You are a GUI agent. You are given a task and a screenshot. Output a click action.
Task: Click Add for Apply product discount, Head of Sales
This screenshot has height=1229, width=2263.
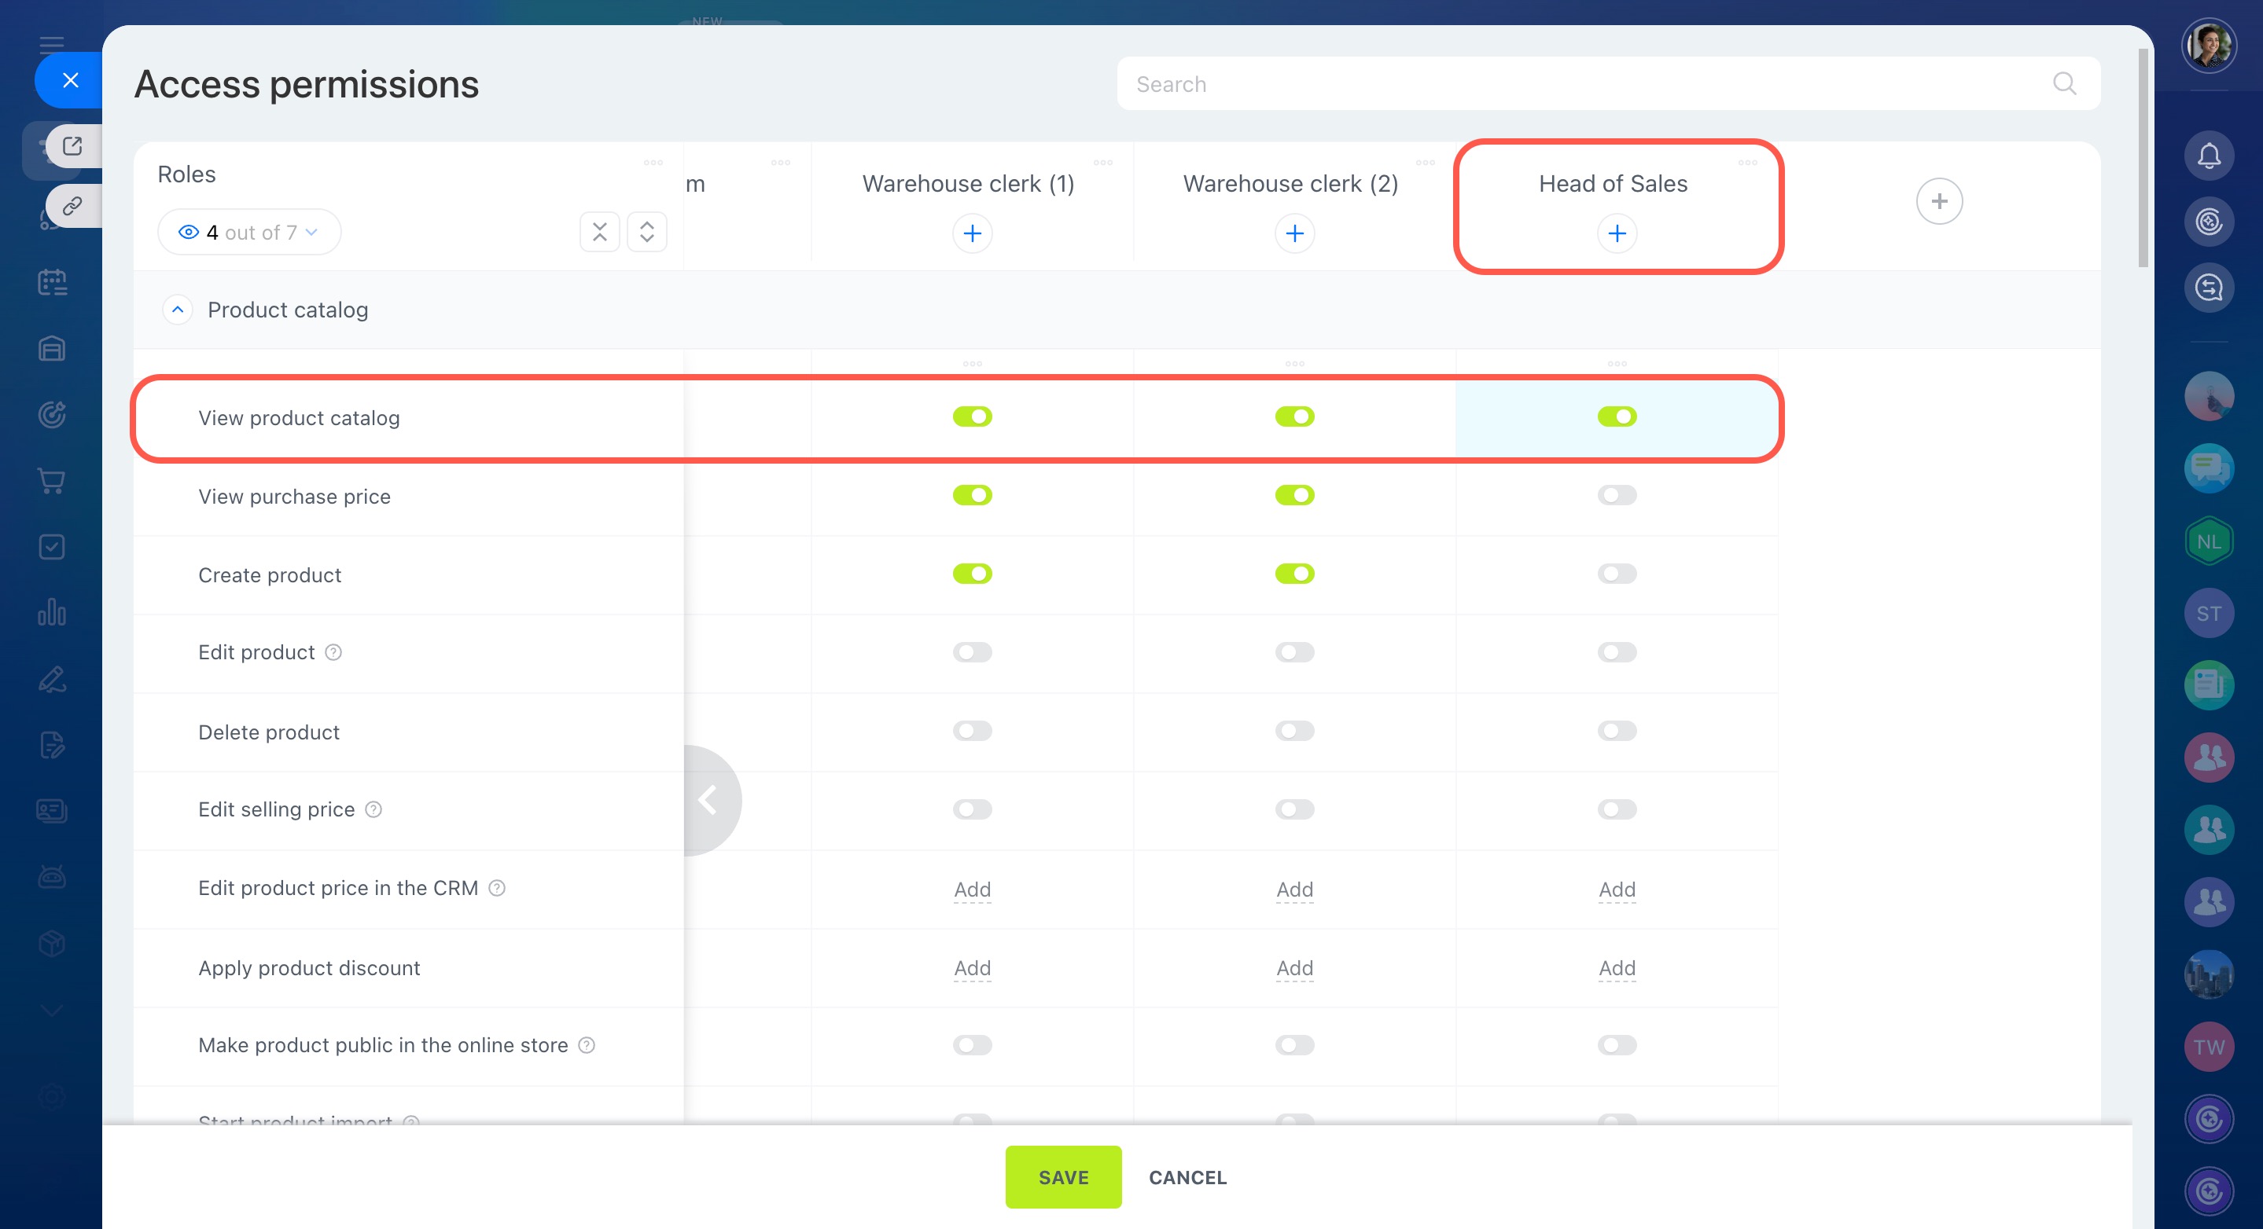tap(1616, 967)
